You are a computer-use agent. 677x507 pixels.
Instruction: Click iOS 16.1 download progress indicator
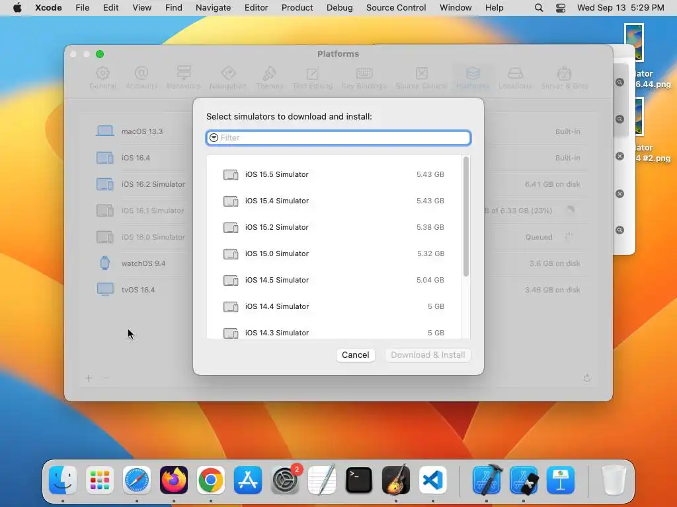click(x=571, y=211)
